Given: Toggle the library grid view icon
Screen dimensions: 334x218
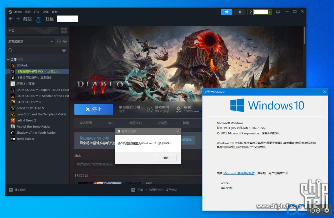Looking at the screenshot, I should pyautogui.click(x=64, y=30).
